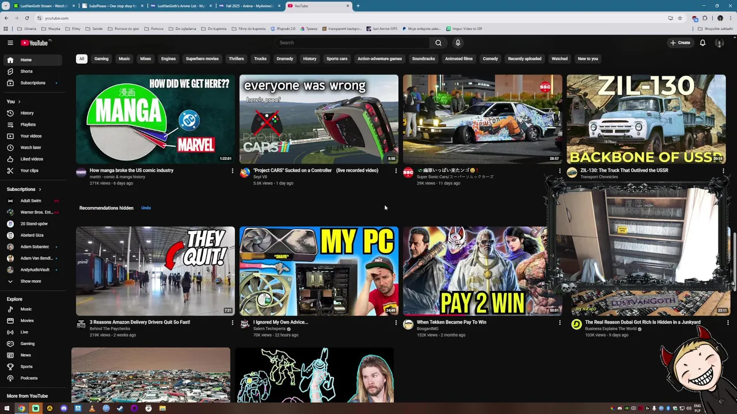
Task: Select the Recently uploaded filter chip
Action: [525, 59]
